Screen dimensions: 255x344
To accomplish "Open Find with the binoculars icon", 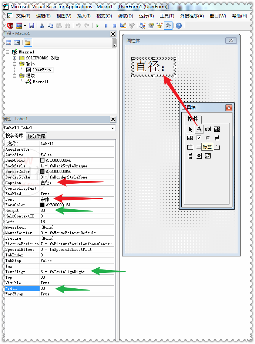I will (68, 26).
